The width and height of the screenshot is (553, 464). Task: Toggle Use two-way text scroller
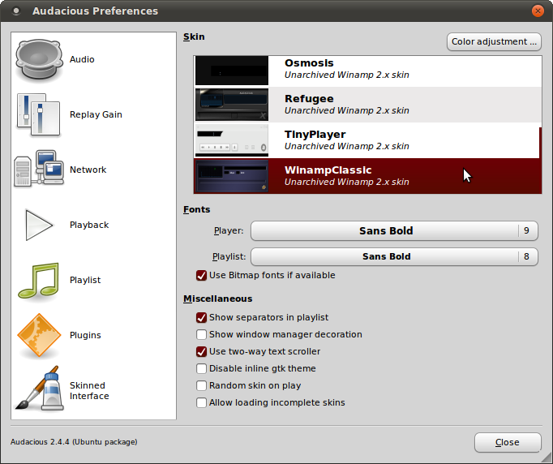(201, 351)
